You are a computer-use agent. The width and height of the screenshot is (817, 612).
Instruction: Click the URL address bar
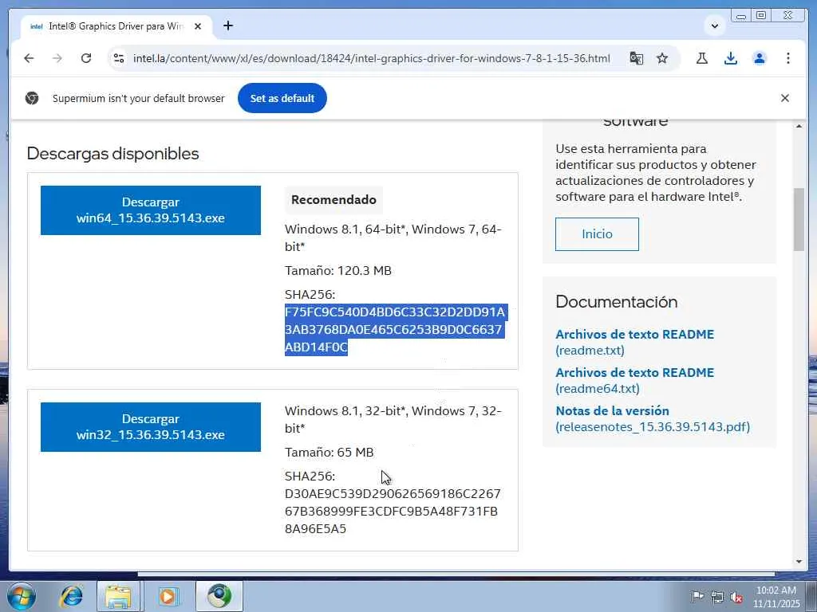coord(371,58)
